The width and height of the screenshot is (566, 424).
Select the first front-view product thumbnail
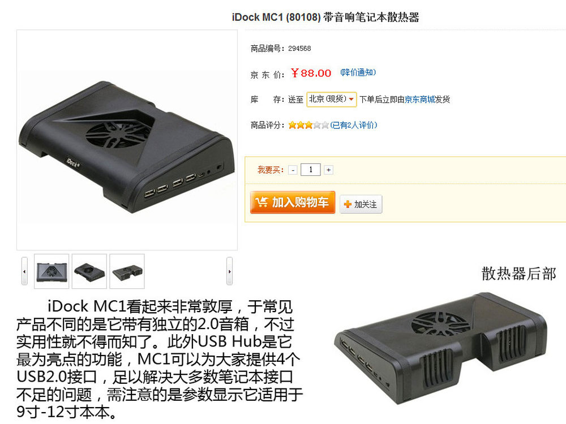(x=52, y=271)
